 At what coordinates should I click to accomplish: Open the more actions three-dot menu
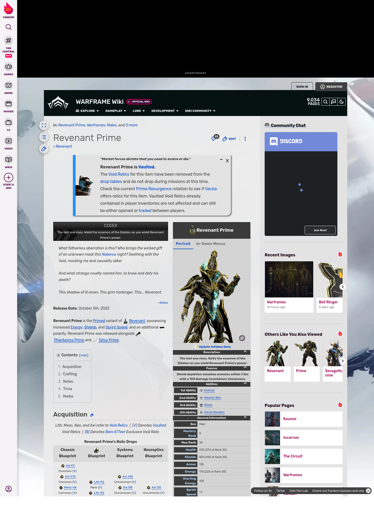(245, 139)
